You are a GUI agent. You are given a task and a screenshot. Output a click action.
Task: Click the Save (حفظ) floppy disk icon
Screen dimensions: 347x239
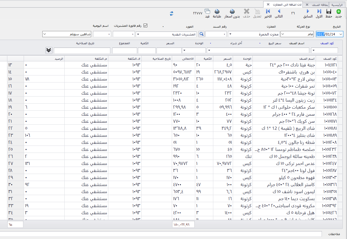(x=329, y=12)
